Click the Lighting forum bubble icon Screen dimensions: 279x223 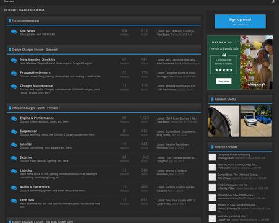(14, 172)
